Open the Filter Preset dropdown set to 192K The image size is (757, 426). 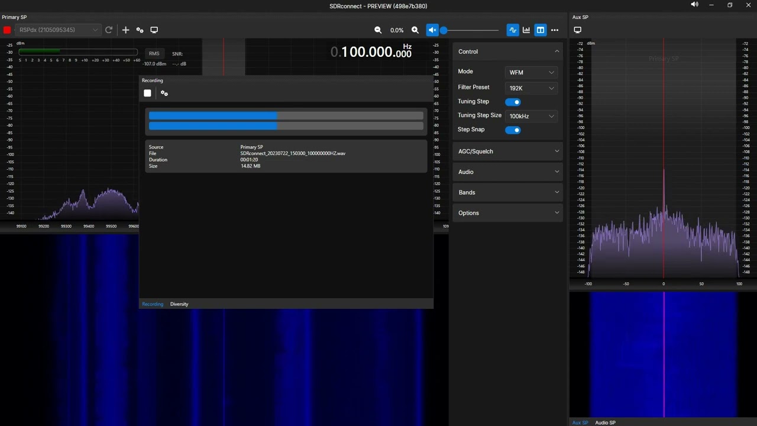coord(532,88)
